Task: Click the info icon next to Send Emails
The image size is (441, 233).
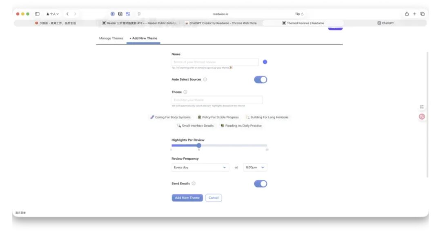Action: point(194,184)
